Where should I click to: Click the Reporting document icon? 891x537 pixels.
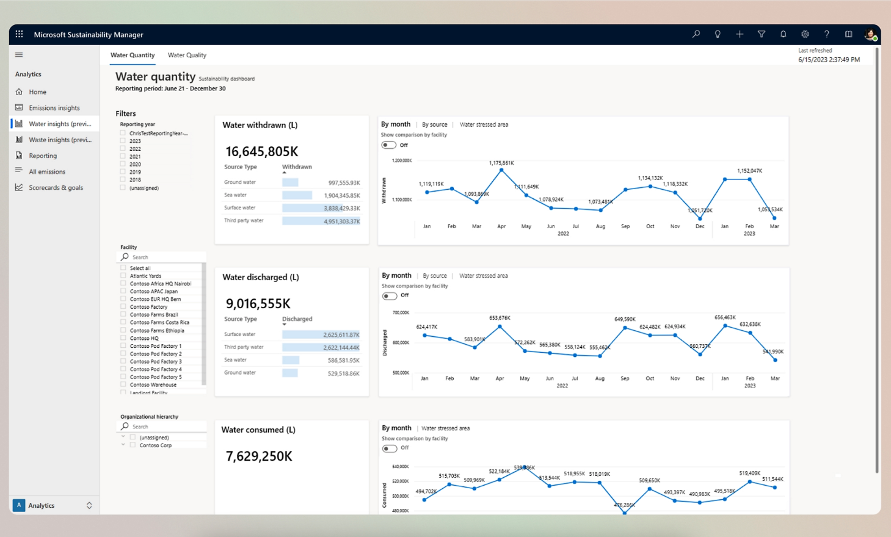coord(19,156)
